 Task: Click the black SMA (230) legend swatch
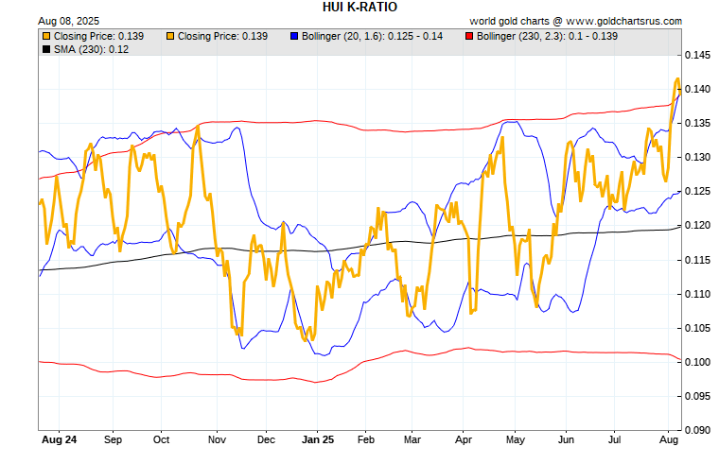[x=46, y=49]
